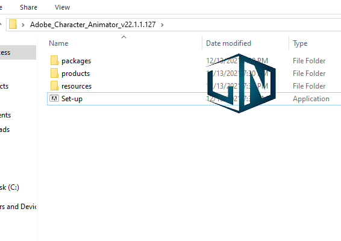The image size is (341, 241).
Task: Toggle sort direction arrow above Name column
Action: point(124,37)
